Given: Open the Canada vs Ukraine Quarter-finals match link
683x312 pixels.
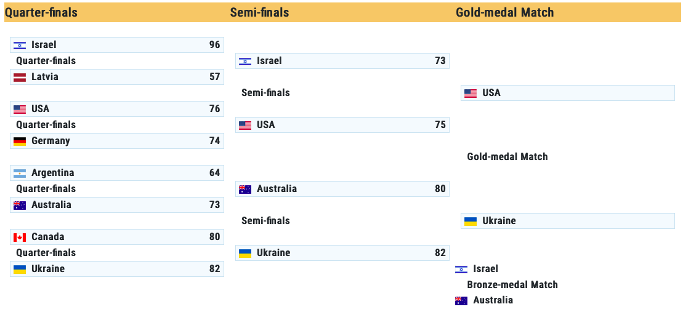Looking at the screenshot, I should (46, 253).
